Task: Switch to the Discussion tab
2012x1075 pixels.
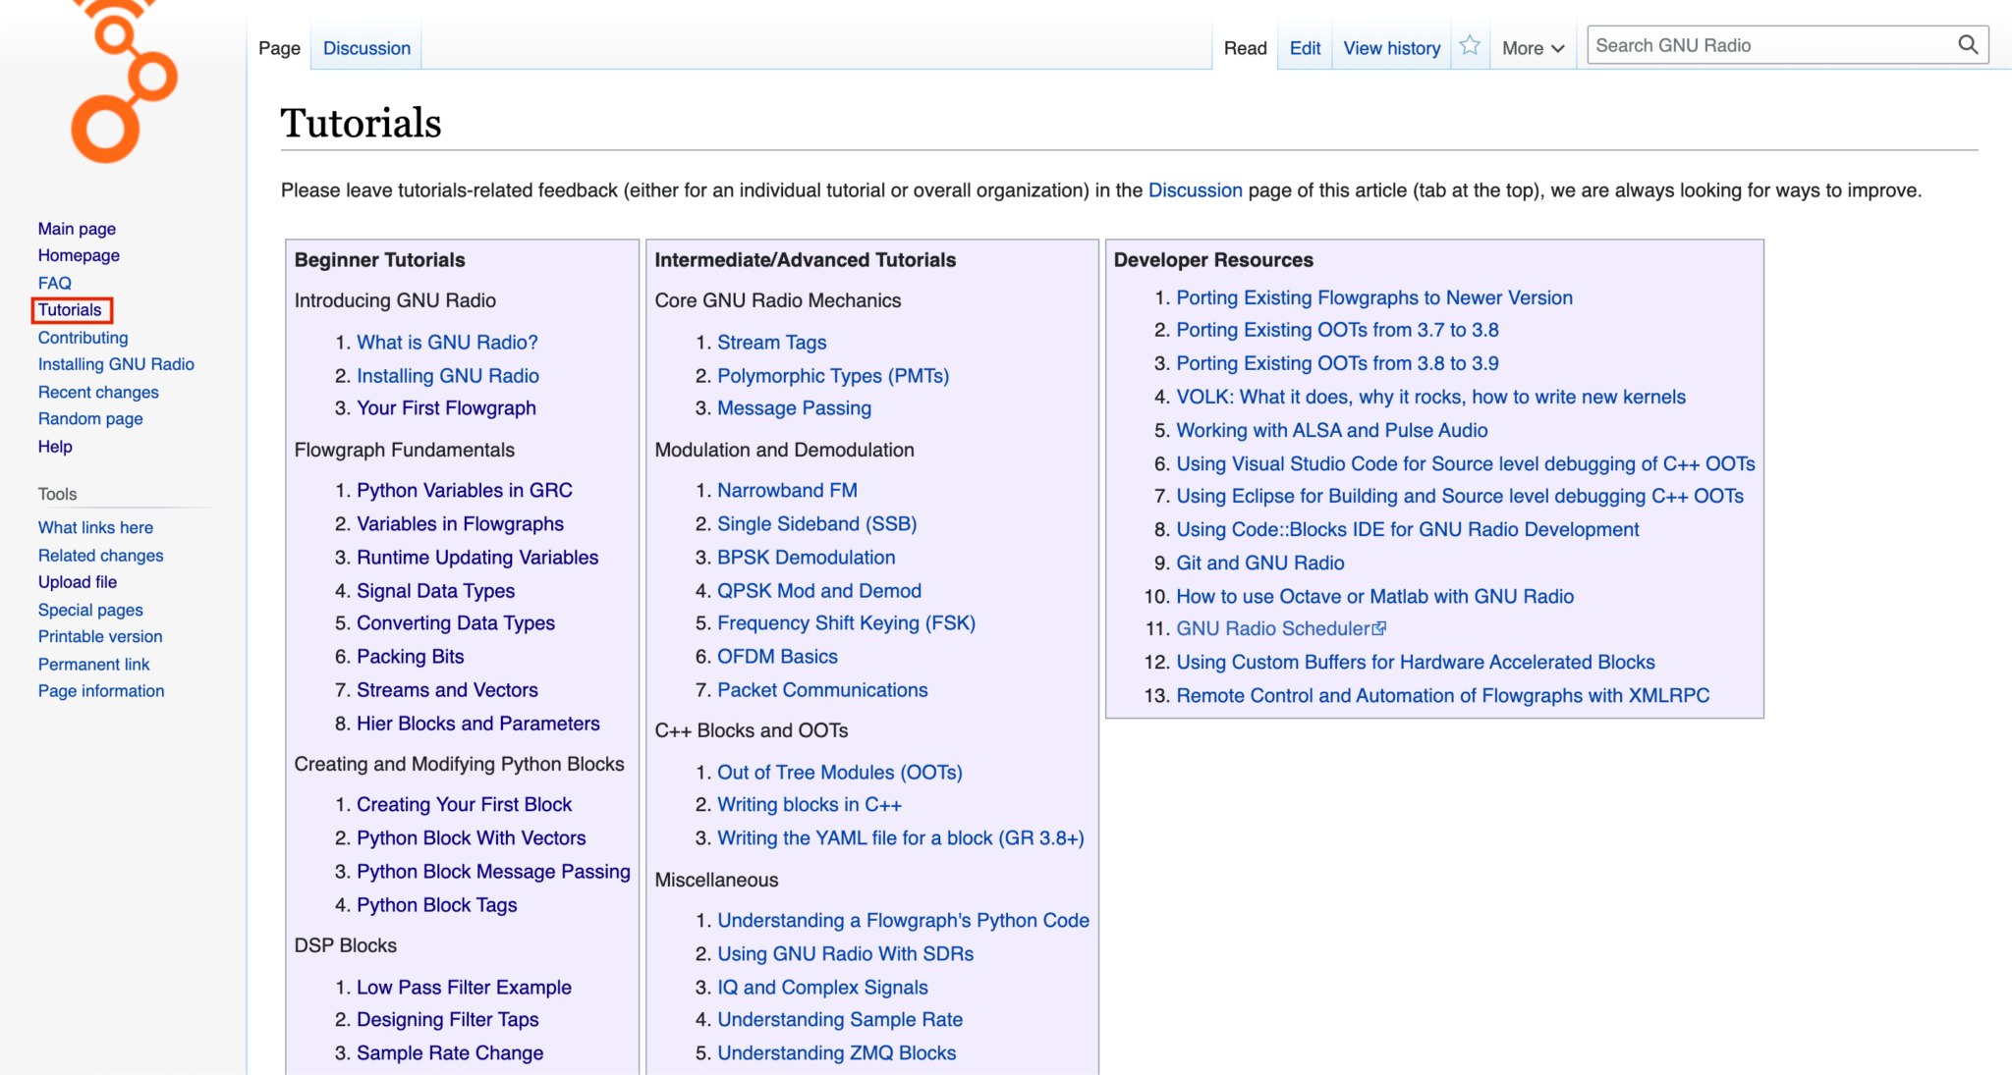Action: pos(366,48)
